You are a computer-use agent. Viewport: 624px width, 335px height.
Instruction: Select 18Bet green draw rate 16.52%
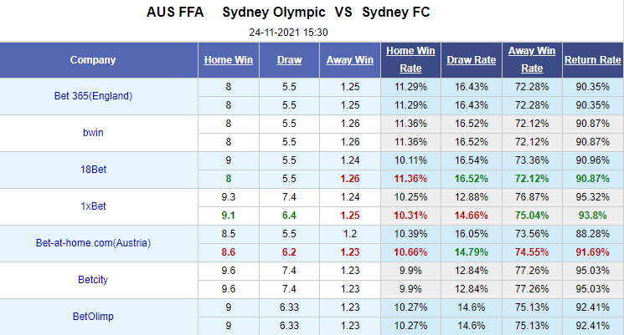[x=472, y=179]
